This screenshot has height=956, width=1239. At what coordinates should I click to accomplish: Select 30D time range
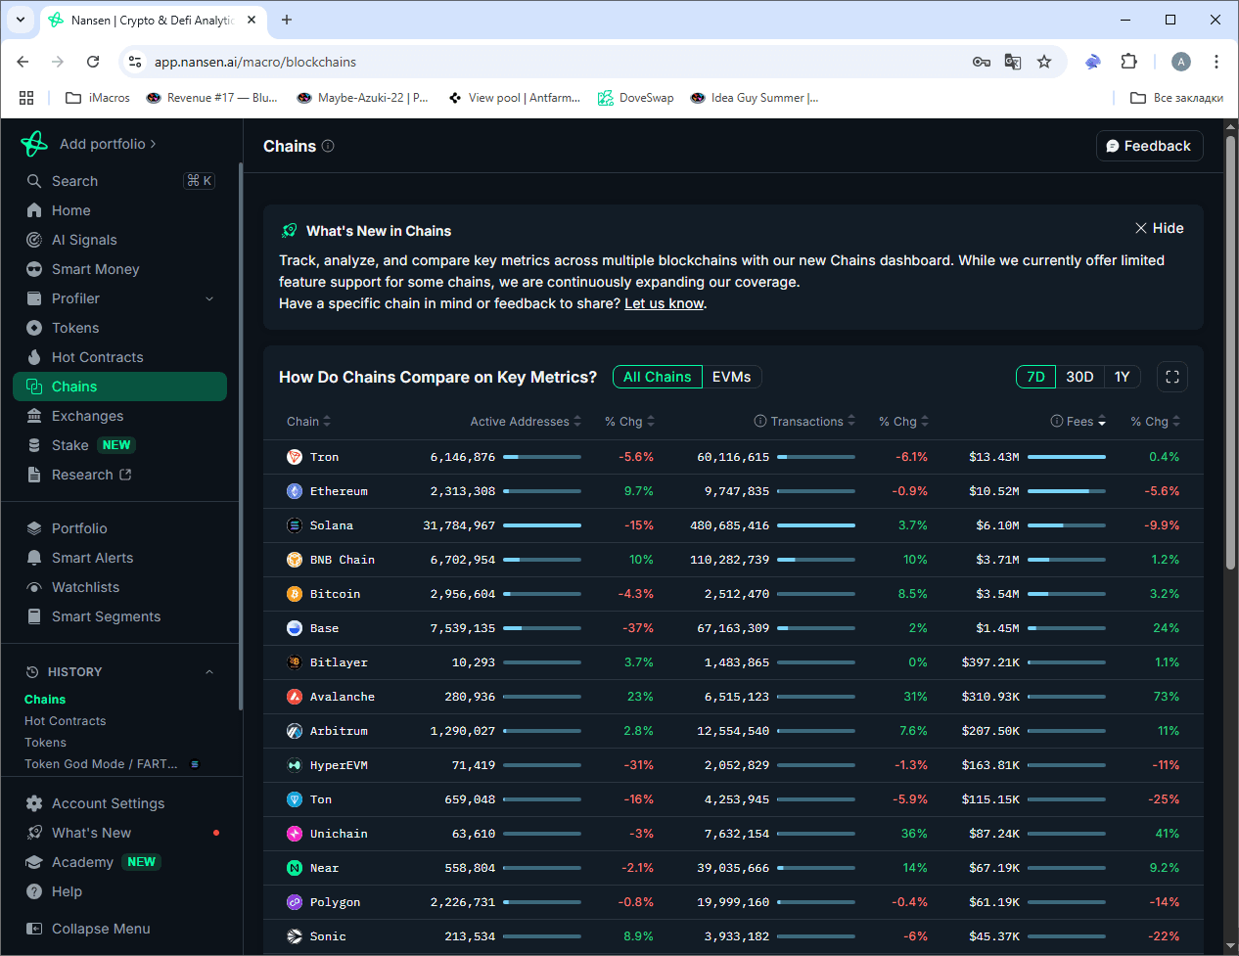click(1080, 377)
